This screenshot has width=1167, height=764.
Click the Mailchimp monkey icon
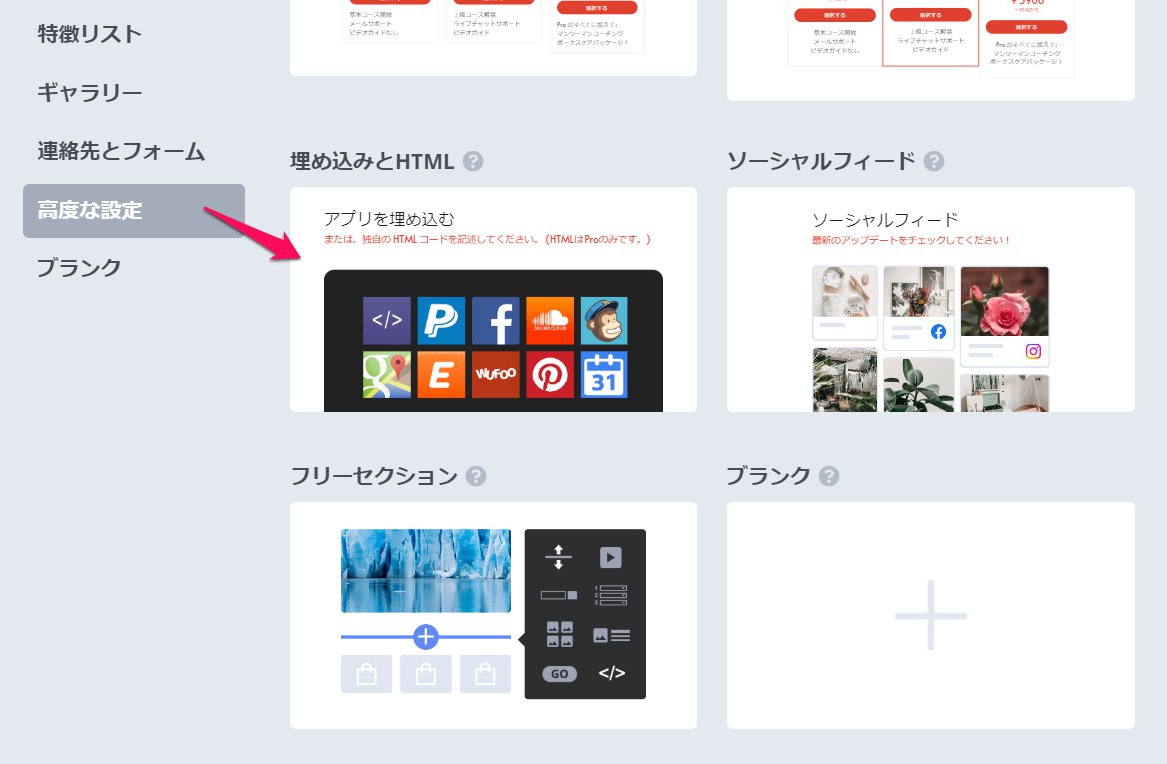point(603,320)
